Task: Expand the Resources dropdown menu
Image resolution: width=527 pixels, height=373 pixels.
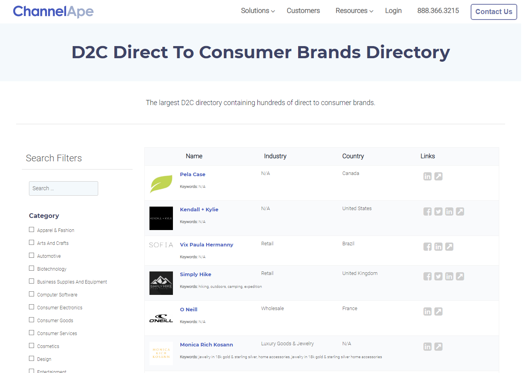Action: tap(354, 11)
